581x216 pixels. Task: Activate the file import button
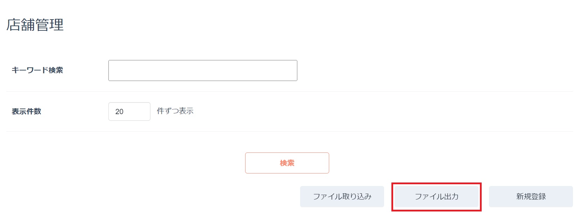pyautogui.click(x=342, y=196)
